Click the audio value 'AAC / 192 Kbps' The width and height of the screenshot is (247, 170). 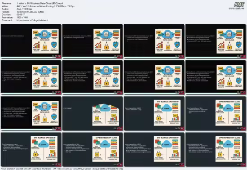pyautogui.click(x=24, y=9)
